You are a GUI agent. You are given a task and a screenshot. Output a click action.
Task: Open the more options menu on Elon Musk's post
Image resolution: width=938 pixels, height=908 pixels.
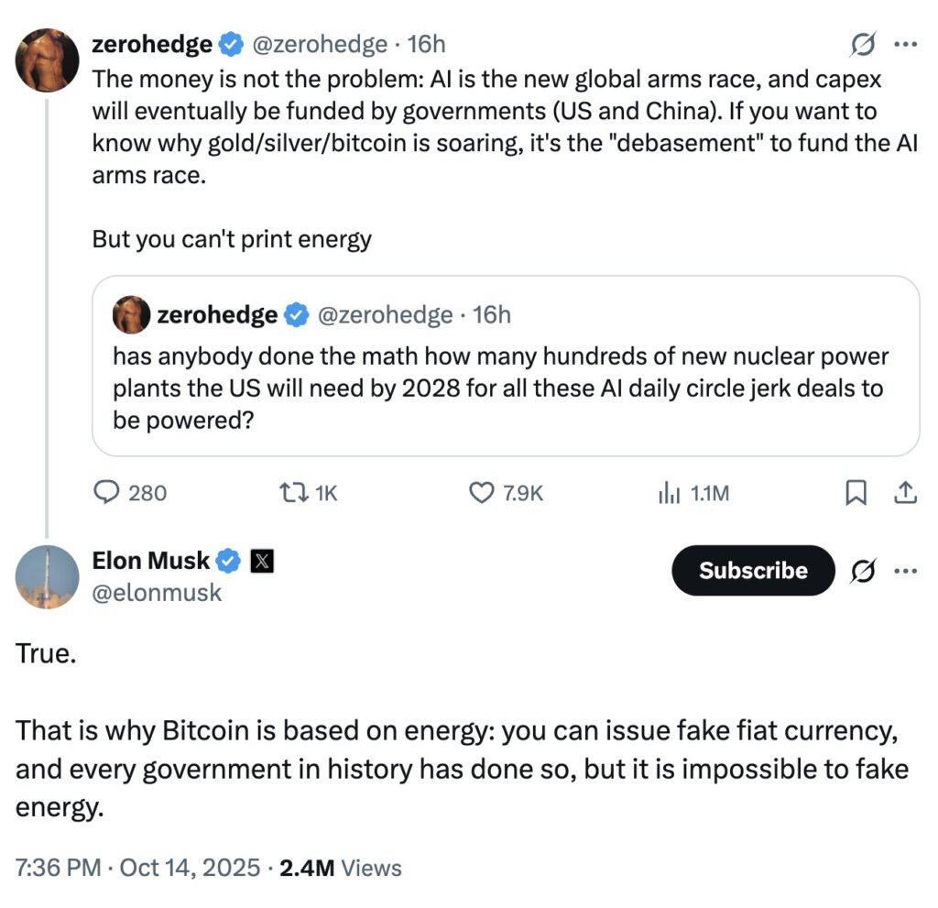coord(905,570)
